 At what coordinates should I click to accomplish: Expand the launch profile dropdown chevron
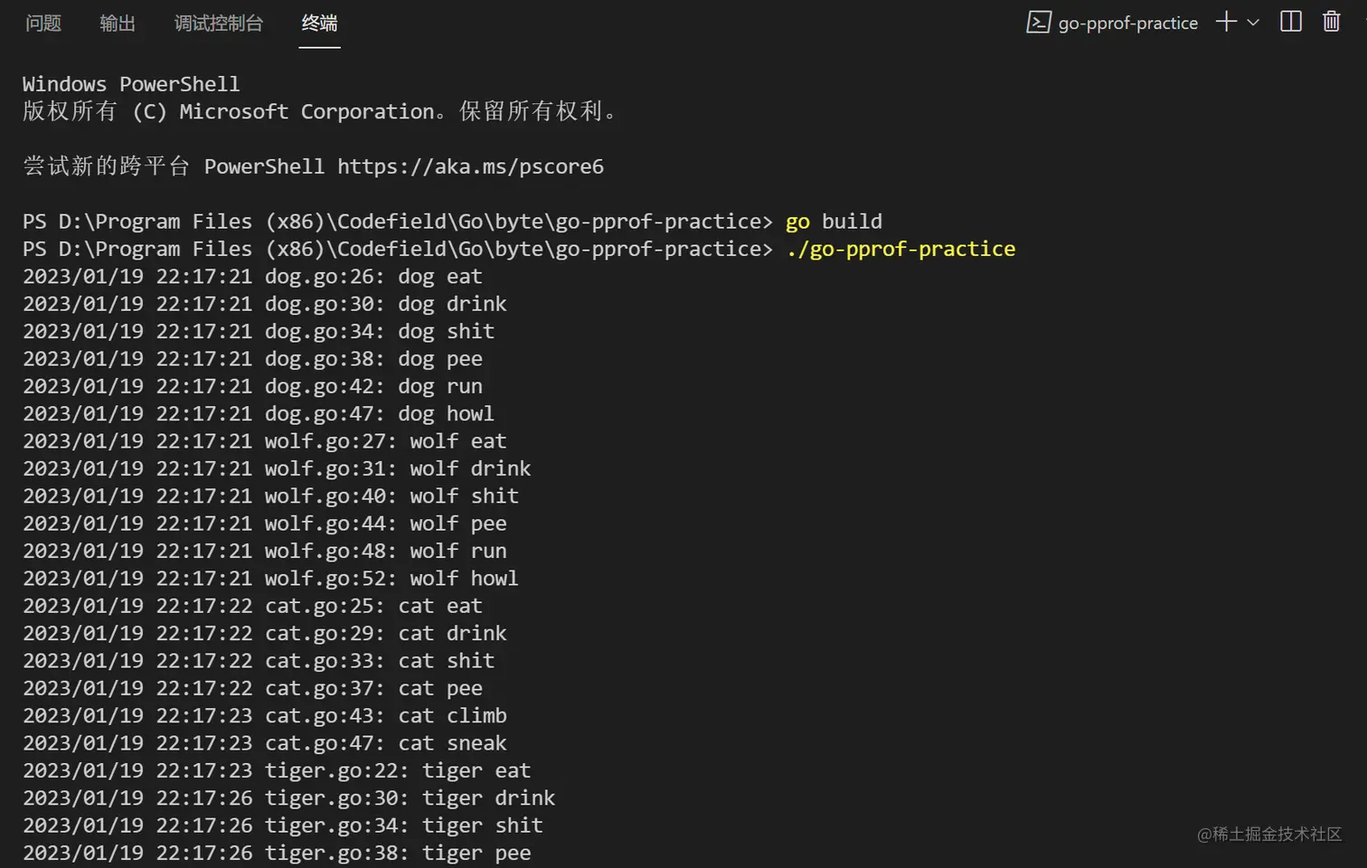click(1253, 23)
